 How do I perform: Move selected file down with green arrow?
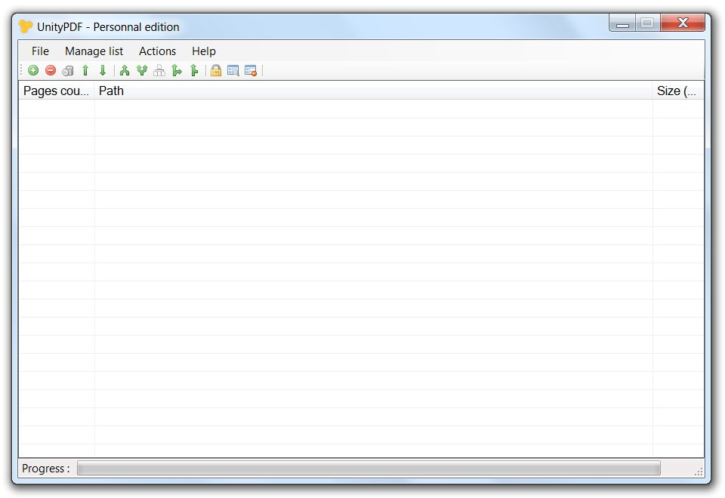[x=103, y=70]
